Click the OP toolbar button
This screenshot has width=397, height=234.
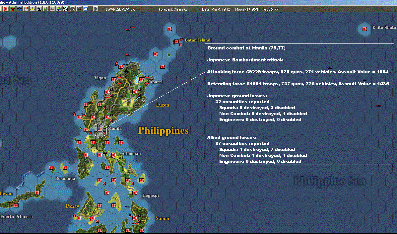[72, 9]
